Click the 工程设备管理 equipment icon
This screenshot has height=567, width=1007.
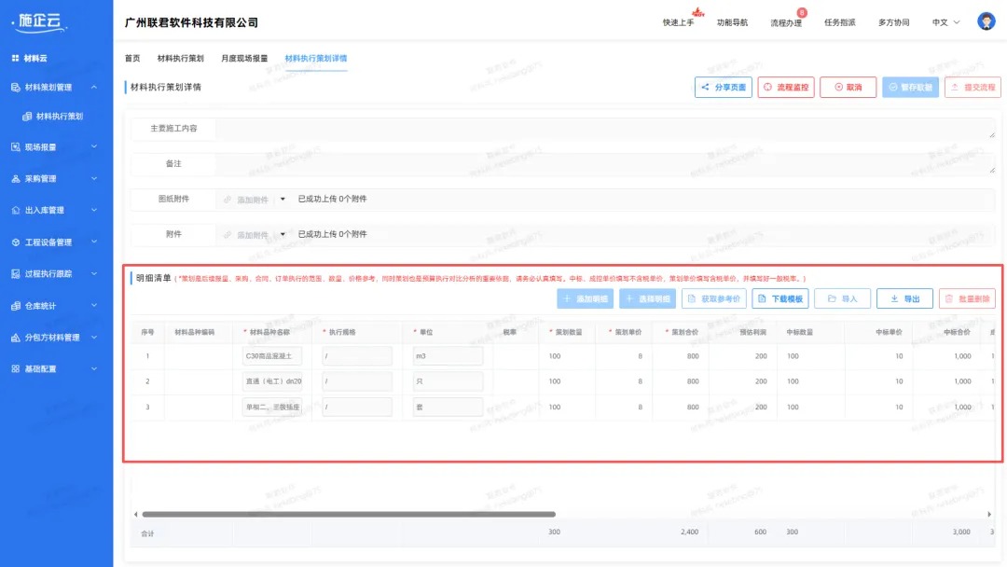(x=14, y=242)
